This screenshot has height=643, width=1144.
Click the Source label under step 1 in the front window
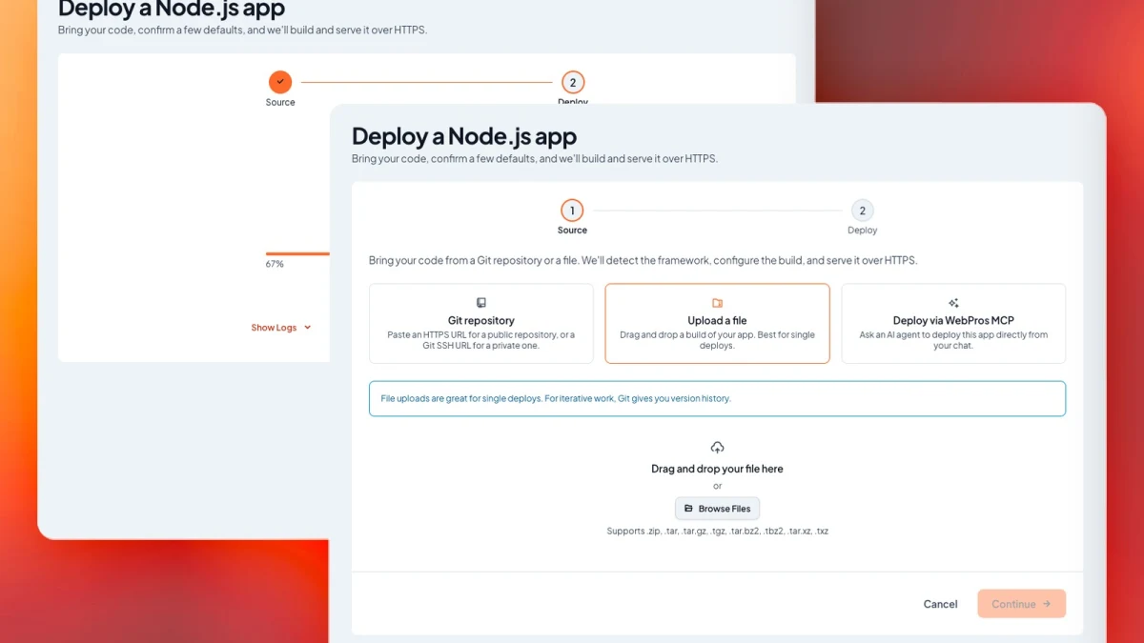pos(572,231)
